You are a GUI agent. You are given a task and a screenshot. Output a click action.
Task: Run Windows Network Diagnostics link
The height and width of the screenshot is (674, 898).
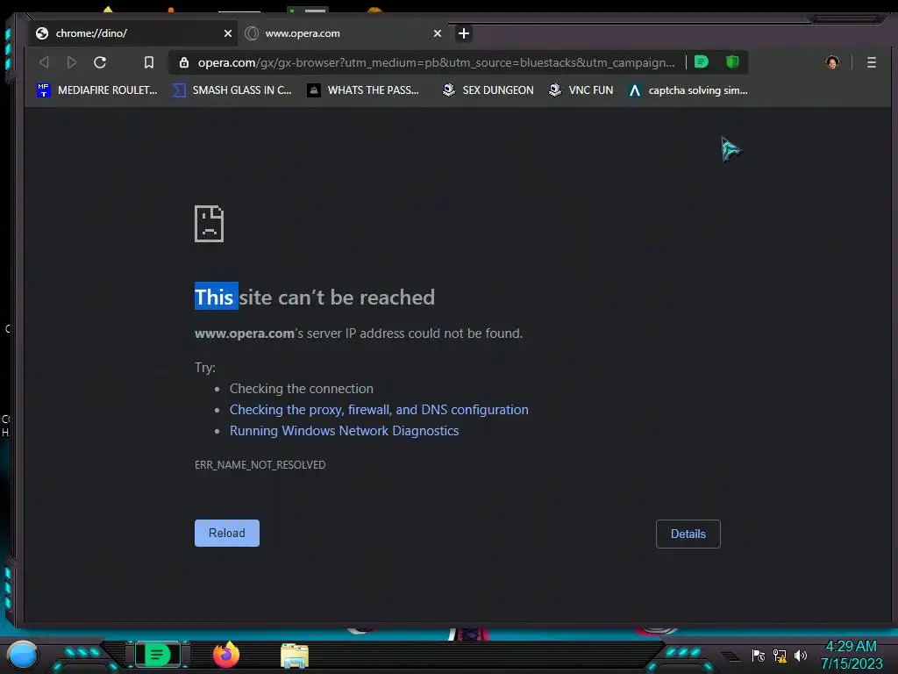pyautogui.click(x=344, y=431)
